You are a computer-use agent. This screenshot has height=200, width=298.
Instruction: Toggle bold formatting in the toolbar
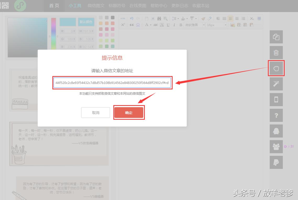pyautogui.click(x=180, y=25)
